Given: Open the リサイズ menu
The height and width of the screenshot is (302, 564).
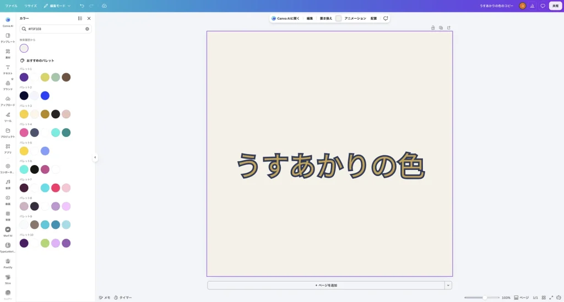Looking at the screenshot, I should pyautogui.click(x=31, y=6).
